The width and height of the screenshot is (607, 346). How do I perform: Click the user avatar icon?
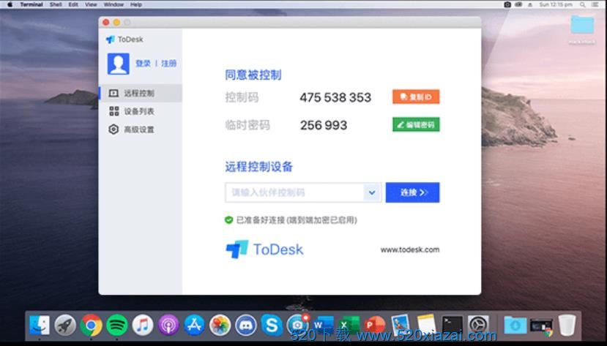119,64
